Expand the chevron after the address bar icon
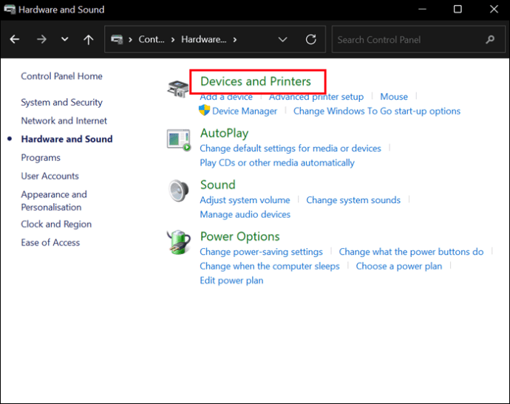The height and width of the screenshot is (404, 510). [x=130, y=40]
